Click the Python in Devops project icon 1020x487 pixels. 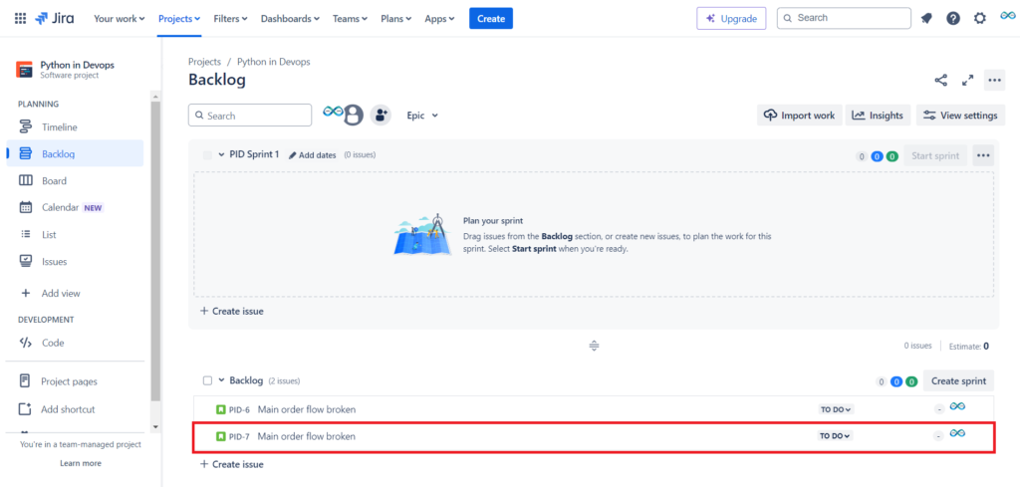pyautogui.click(x=24, y=70)
